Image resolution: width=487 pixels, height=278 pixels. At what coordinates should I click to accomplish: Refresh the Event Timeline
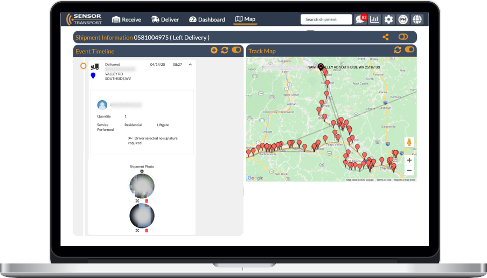point(225,51)
